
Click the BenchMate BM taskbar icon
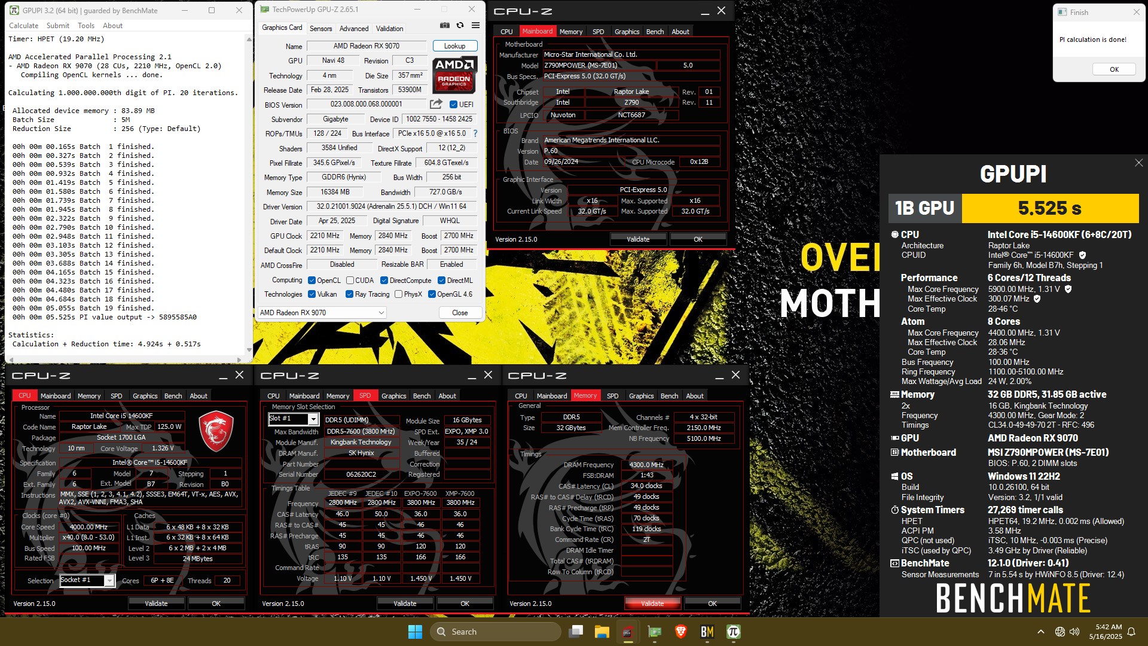click(x=707, y=632)
